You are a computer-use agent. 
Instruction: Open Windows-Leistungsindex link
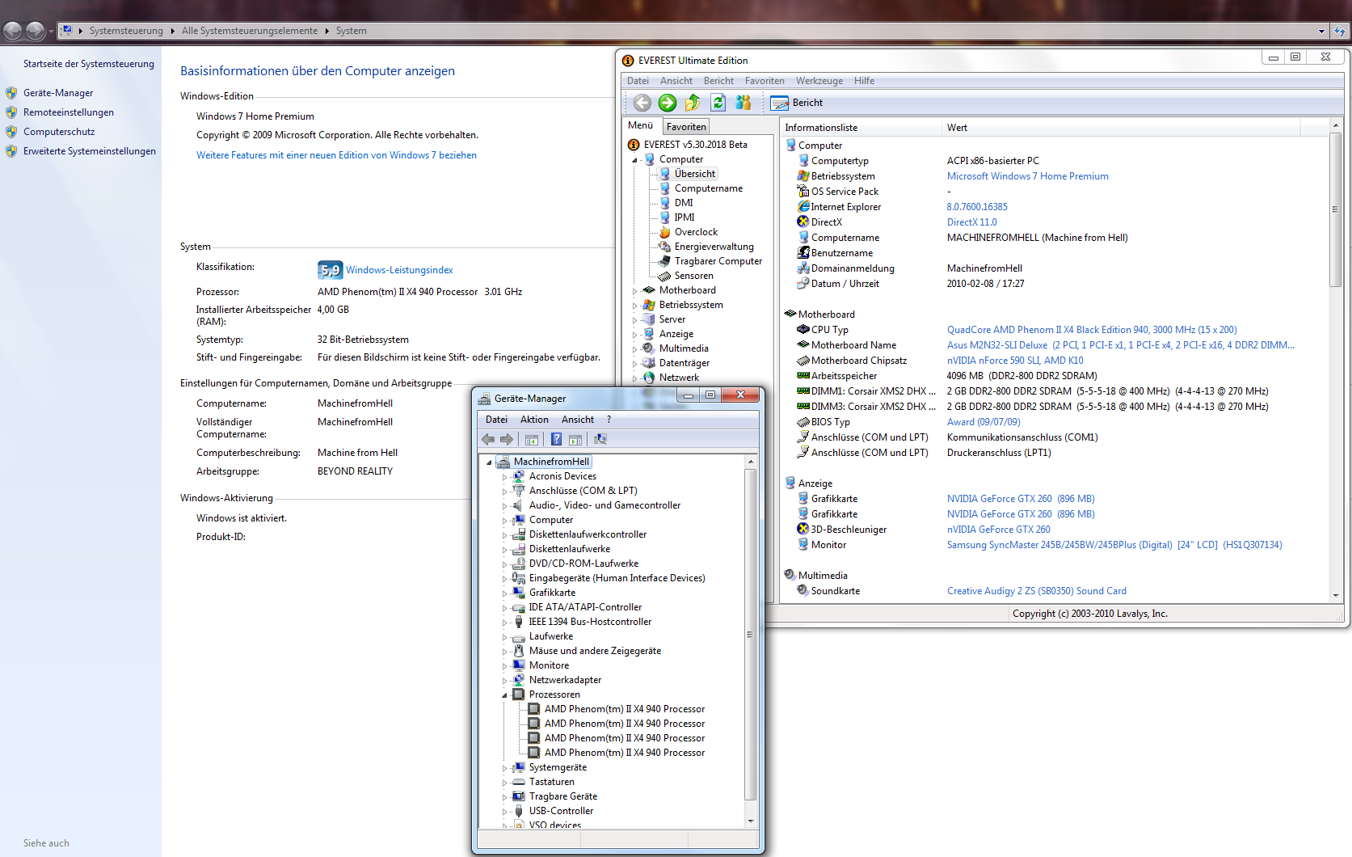[399, 270]
